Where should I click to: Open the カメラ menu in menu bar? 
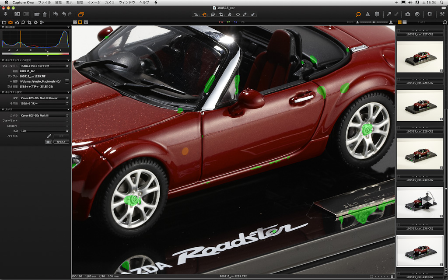click(x=110, y=3)
